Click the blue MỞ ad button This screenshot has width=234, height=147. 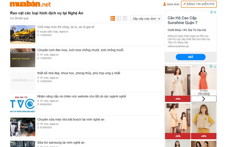click(191, 57)
